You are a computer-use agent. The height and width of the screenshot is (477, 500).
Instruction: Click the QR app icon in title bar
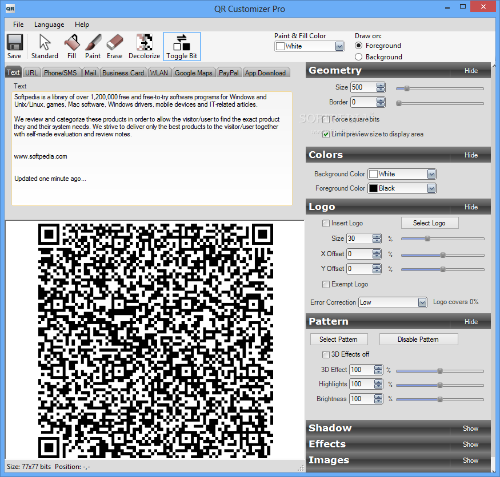(10, 9)
